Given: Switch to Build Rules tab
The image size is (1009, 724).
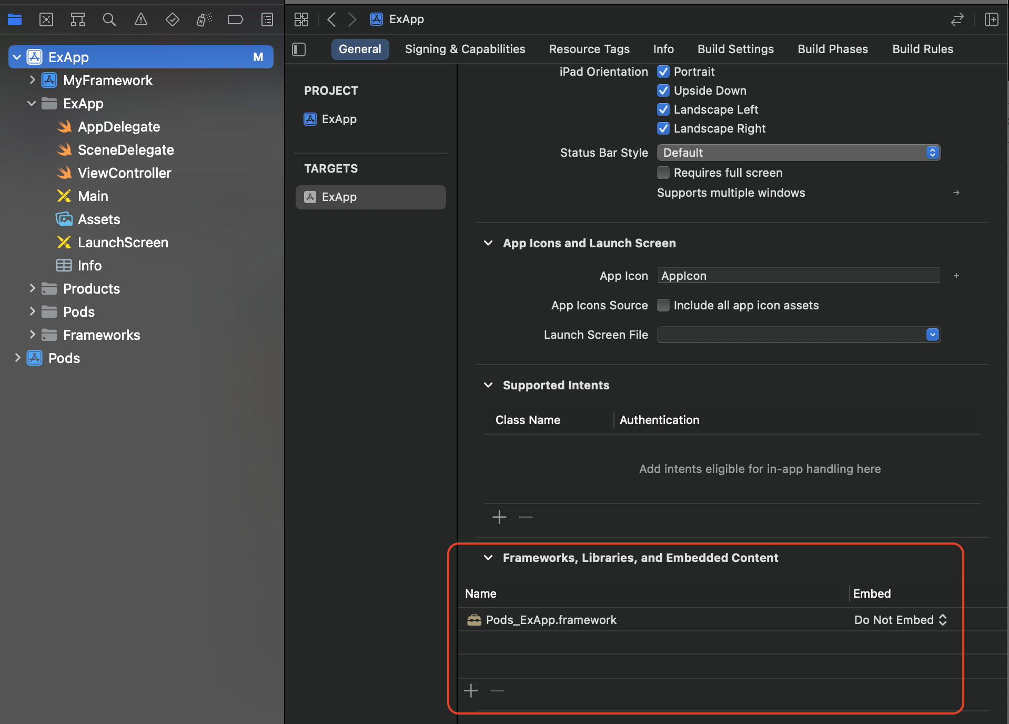Looking at the screenshot, I should click(923, 49).
